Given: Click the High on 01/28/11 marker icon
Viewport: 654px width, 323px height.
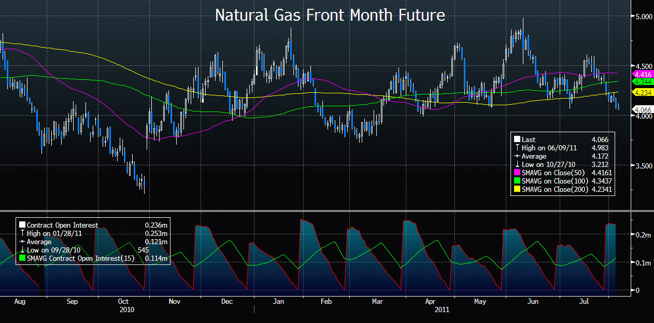Looking at the screenshot, I should 22,234.
